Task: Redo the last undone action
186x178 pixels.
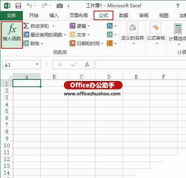Action: (x=45, y=5)
